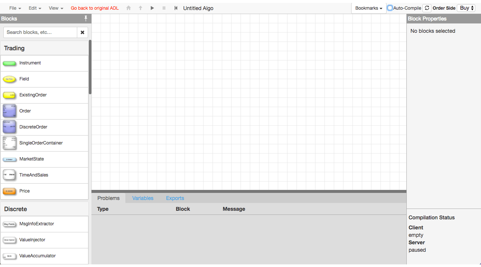Click the Order Side label
This screenshot has height=267, width=481.
(x=444, y=8)
